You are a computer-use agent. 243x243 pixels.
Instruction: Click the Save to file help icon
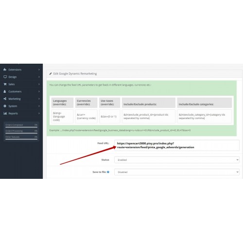pyautogui.click(x=108, y=172)
